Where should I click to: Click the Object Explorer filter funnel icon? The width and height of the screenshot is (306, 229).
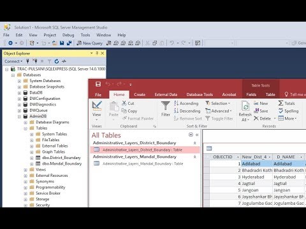pyautogui.click(x=49, y=61)
